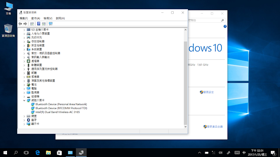
Task: Click the scroll up arrow of the device tree
Action: tap(185, 30)
